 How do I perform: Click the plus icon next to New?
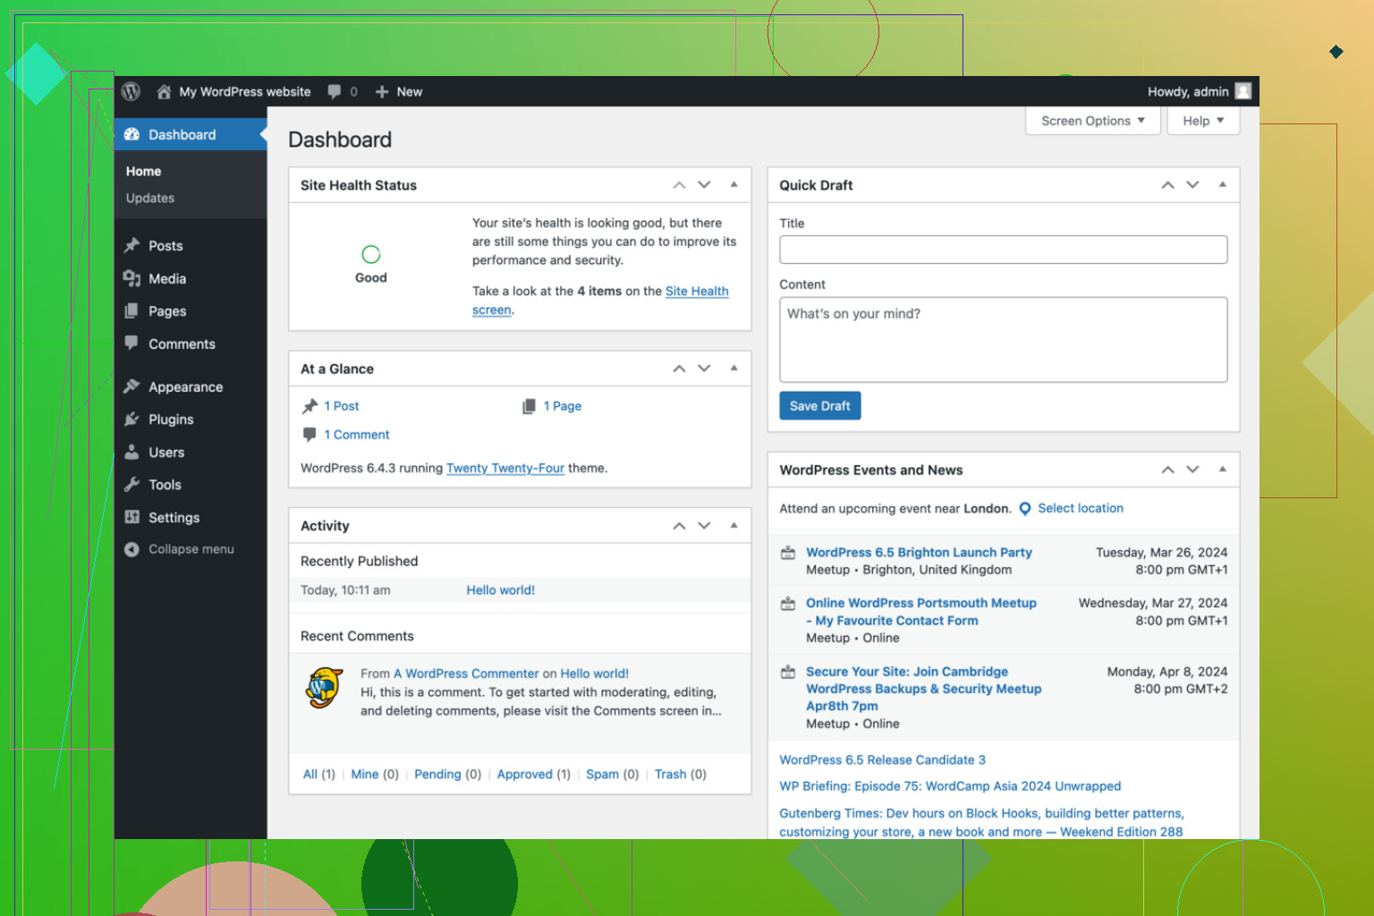[382, 91]
